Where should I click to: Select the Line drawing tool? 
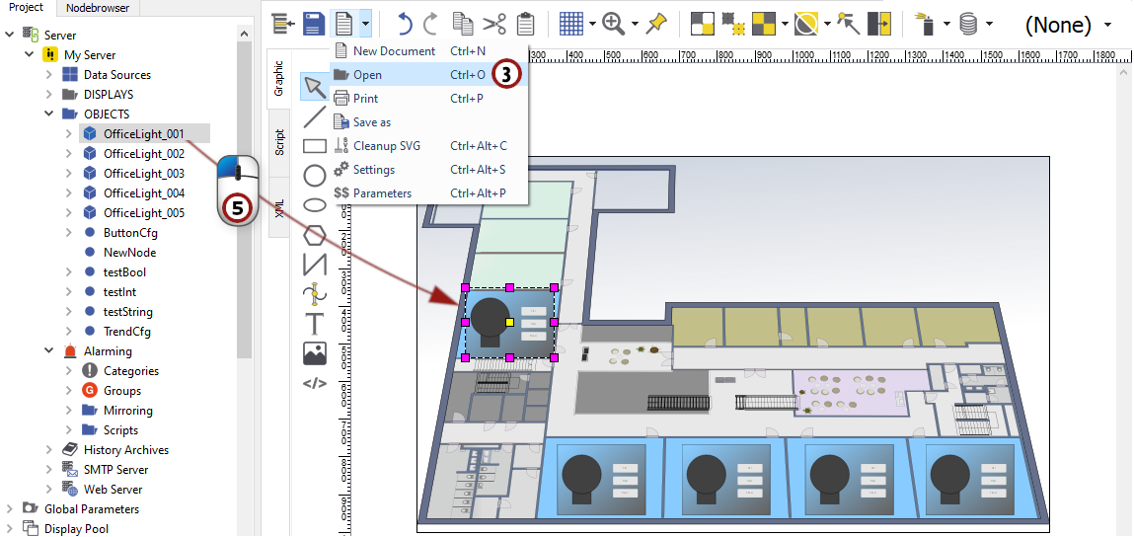(x=314, y=116)
